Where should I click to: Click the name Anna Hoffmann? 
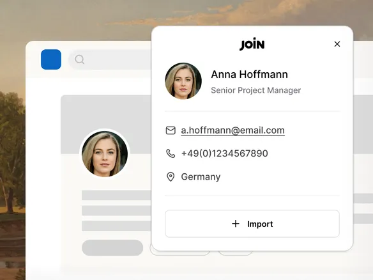(249, 74)
